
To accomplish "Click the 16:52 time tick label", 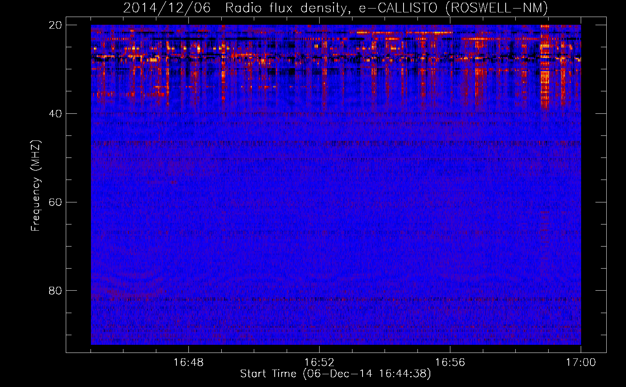I will tap(319, 363).
